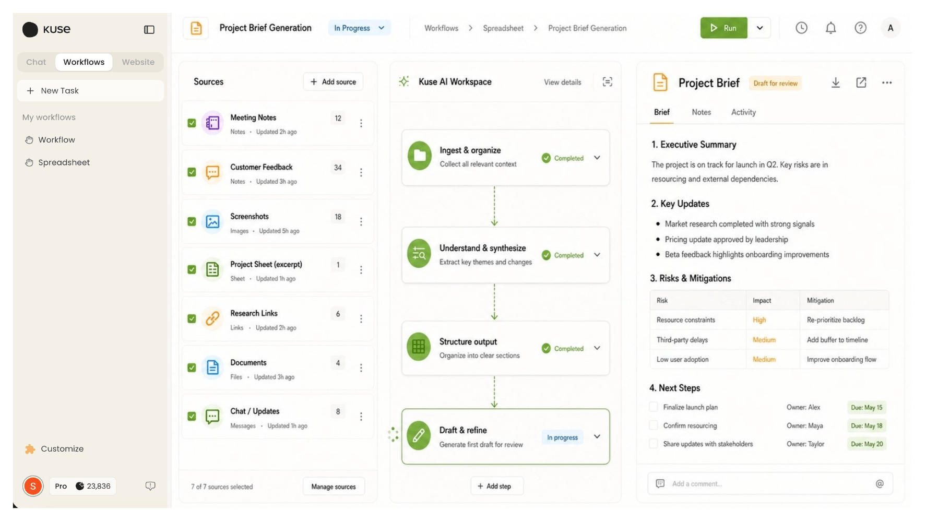Viewport: 926px width, 521px height.
Task: Uncheck the Meeting Notes source
Action: pos(192,123)
